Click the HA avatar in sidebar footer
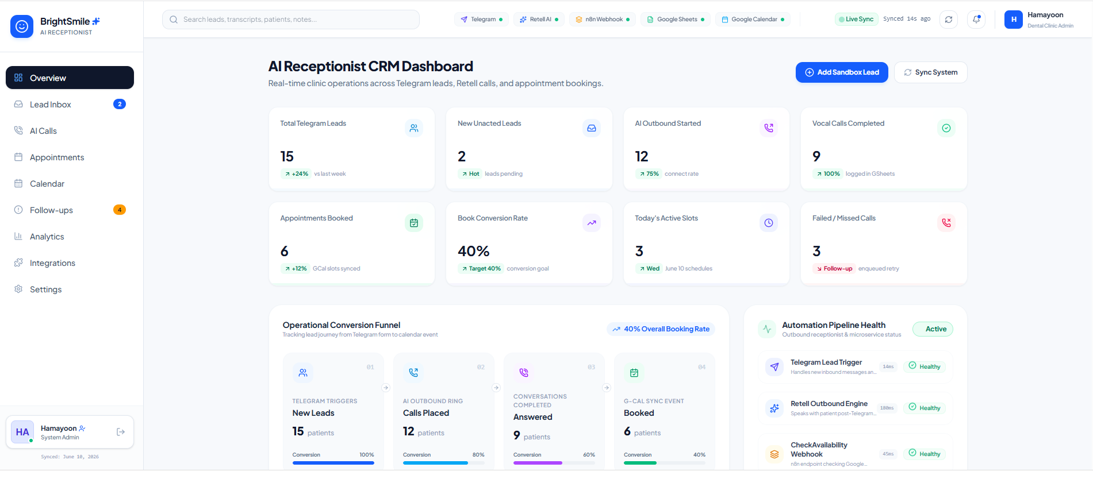The image size is (1093, 479). [x=22, y=432]
